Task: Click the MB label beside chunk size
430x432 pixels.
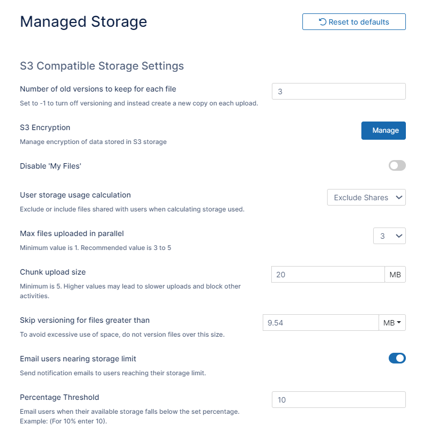Action: (395, 274)
